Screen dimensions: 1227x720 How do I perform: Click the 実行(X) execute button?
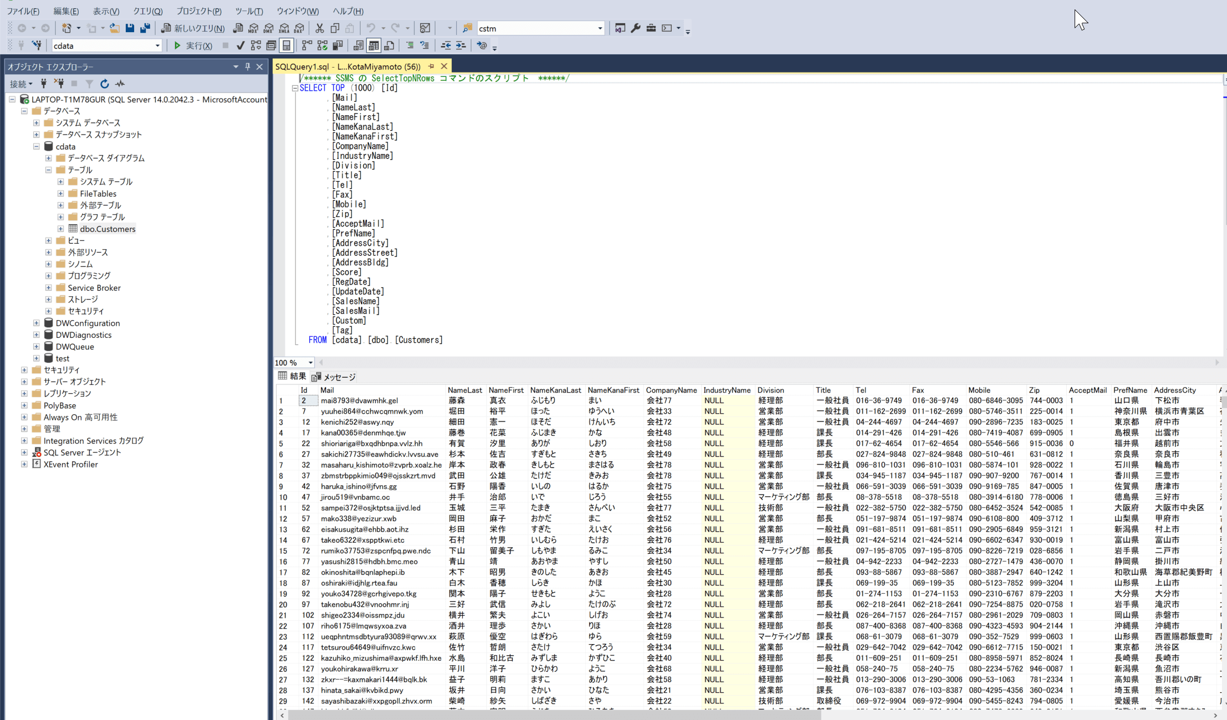click(193, 45)
